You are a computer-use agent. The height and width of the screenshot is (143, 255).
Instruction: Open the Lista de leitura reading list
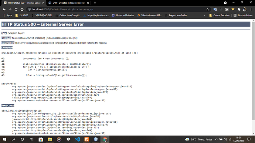[243, 15]
